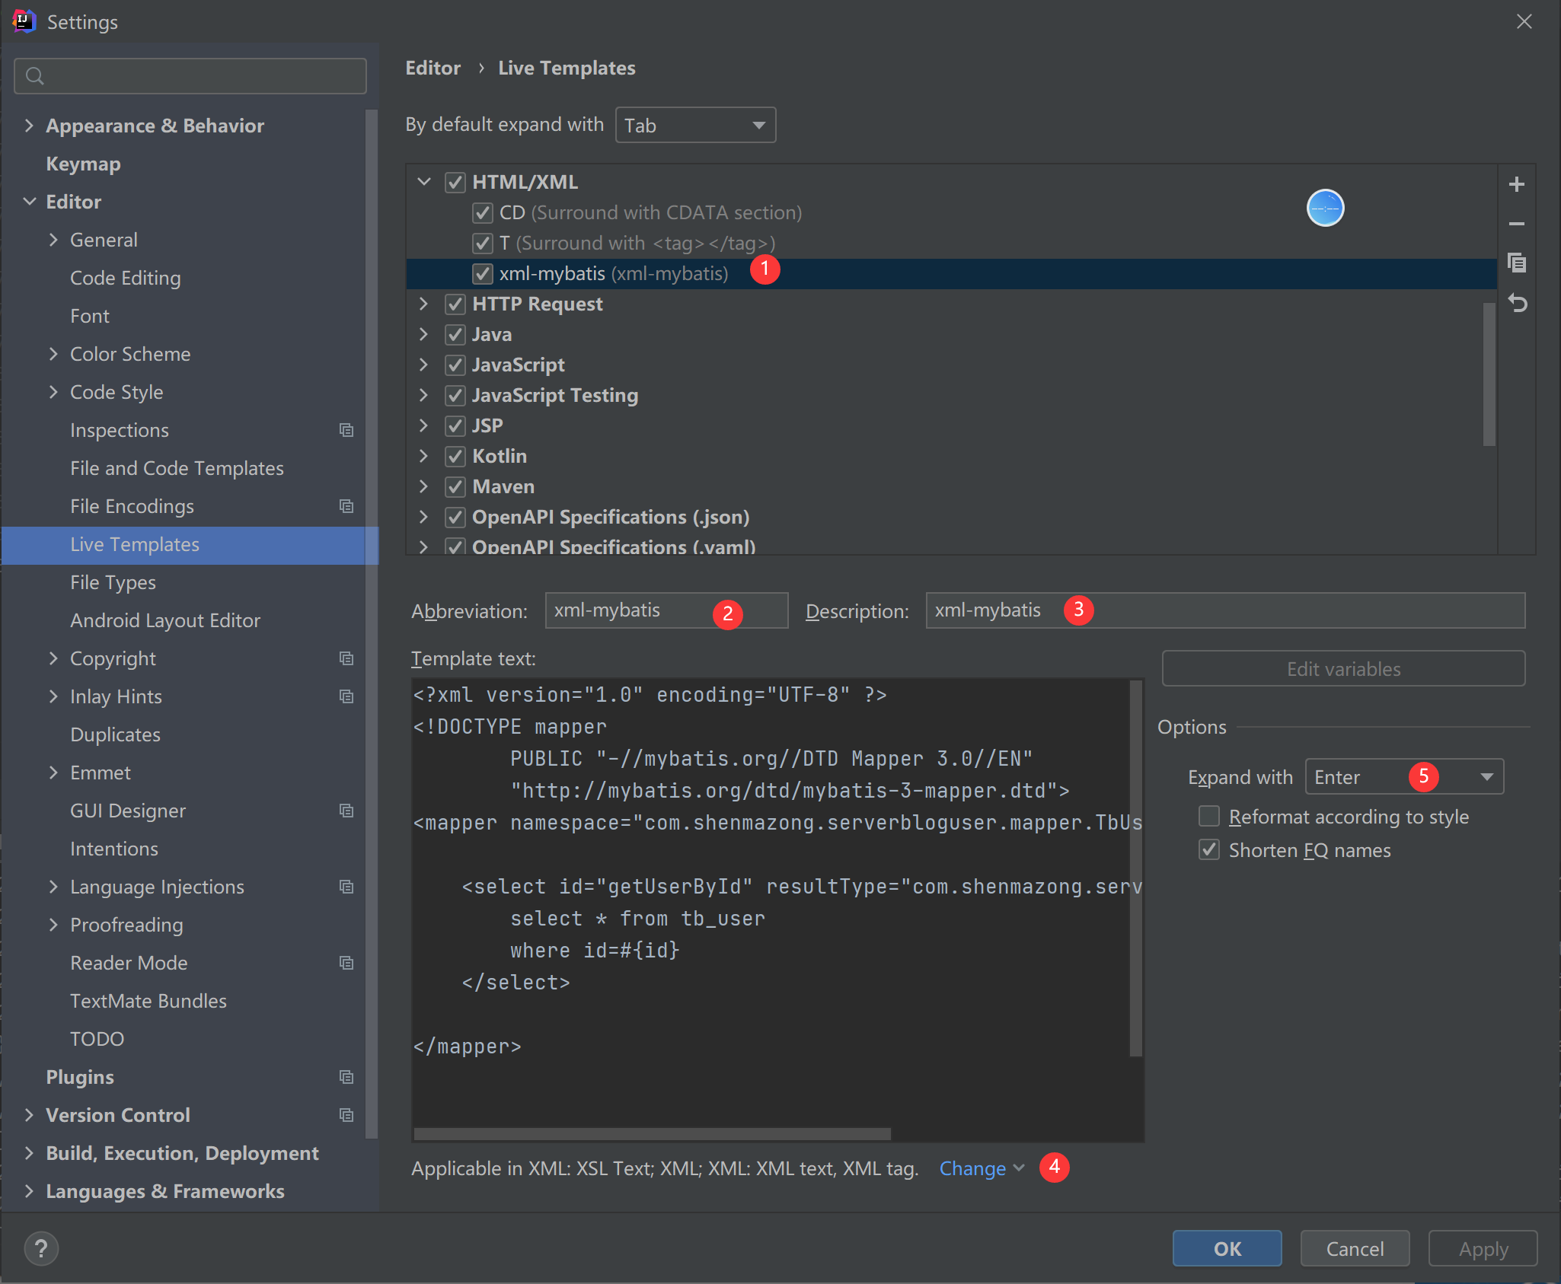Click the OK button
Screen dimensions: 1561x1284
(1227, 1248)
